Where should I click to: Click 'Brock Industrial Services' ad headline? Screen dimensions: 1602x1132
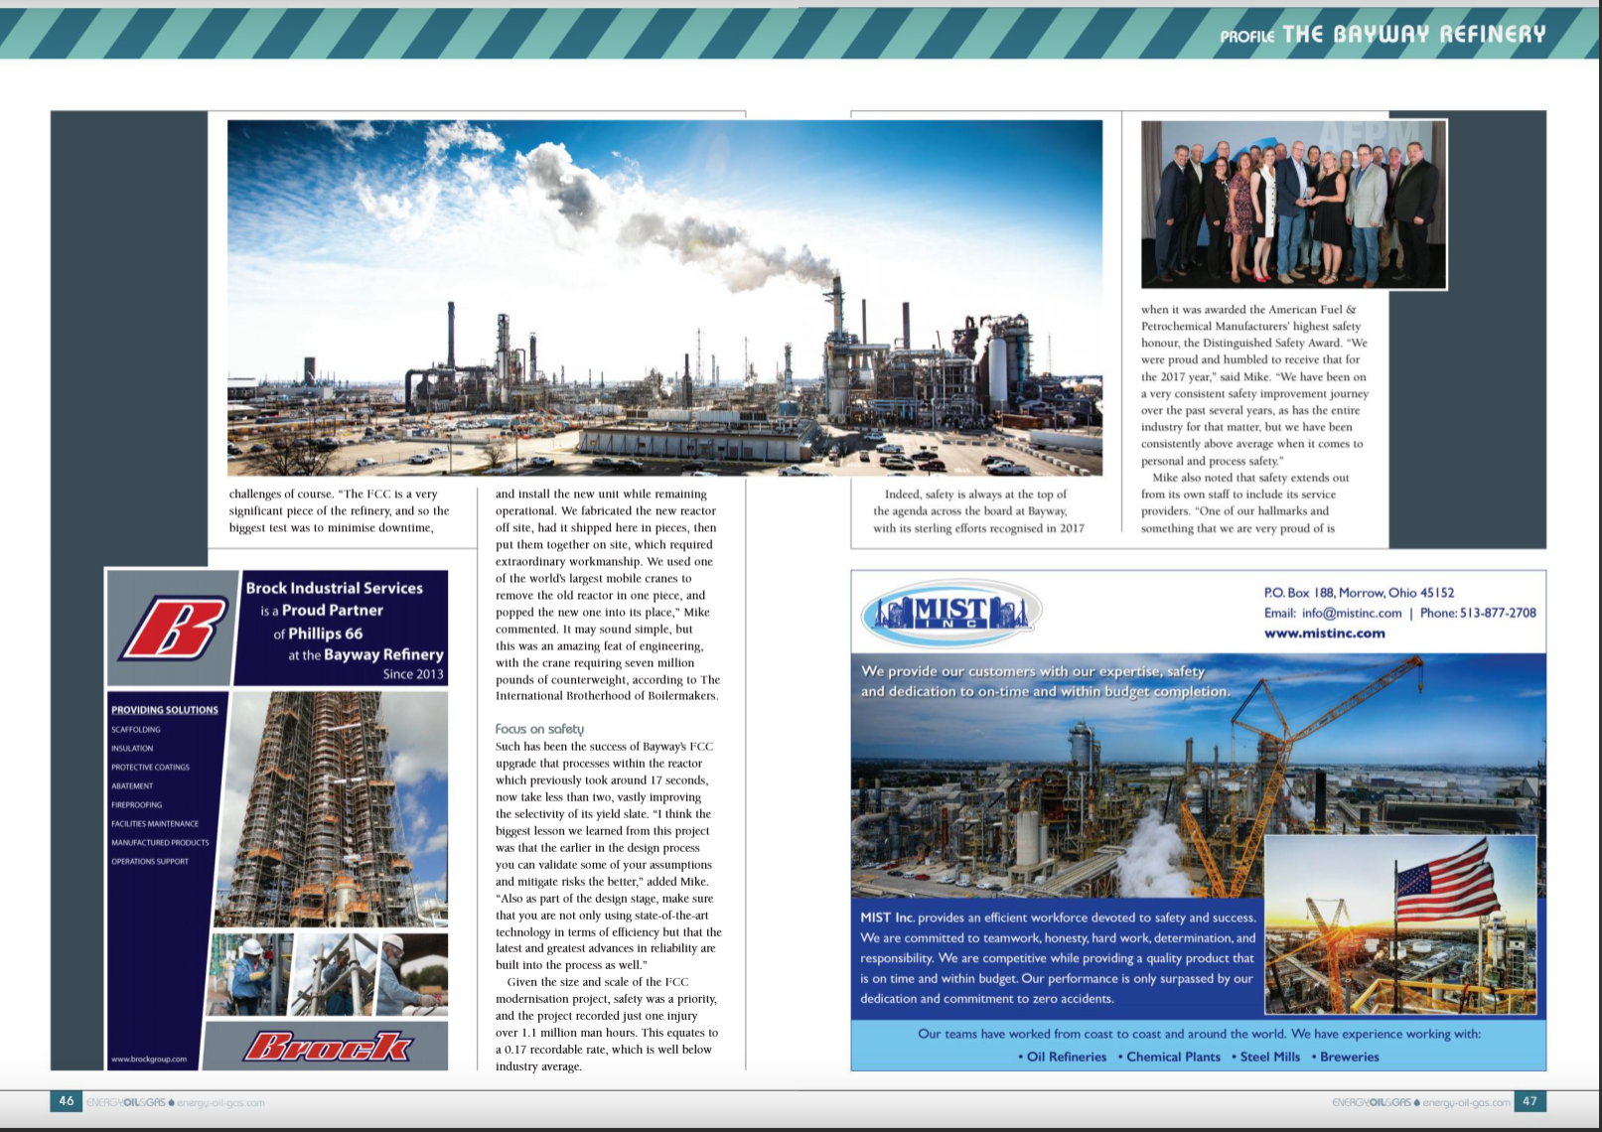[335, 588]
